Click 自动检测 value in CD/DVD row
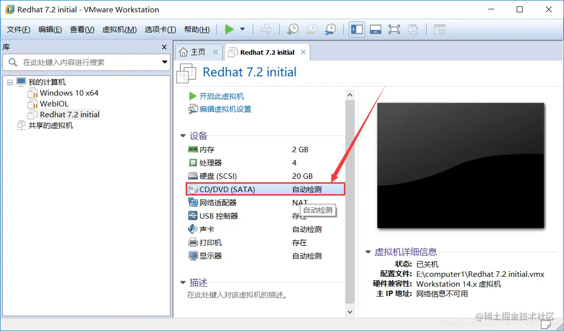The image size is (564, 331). 307,189
